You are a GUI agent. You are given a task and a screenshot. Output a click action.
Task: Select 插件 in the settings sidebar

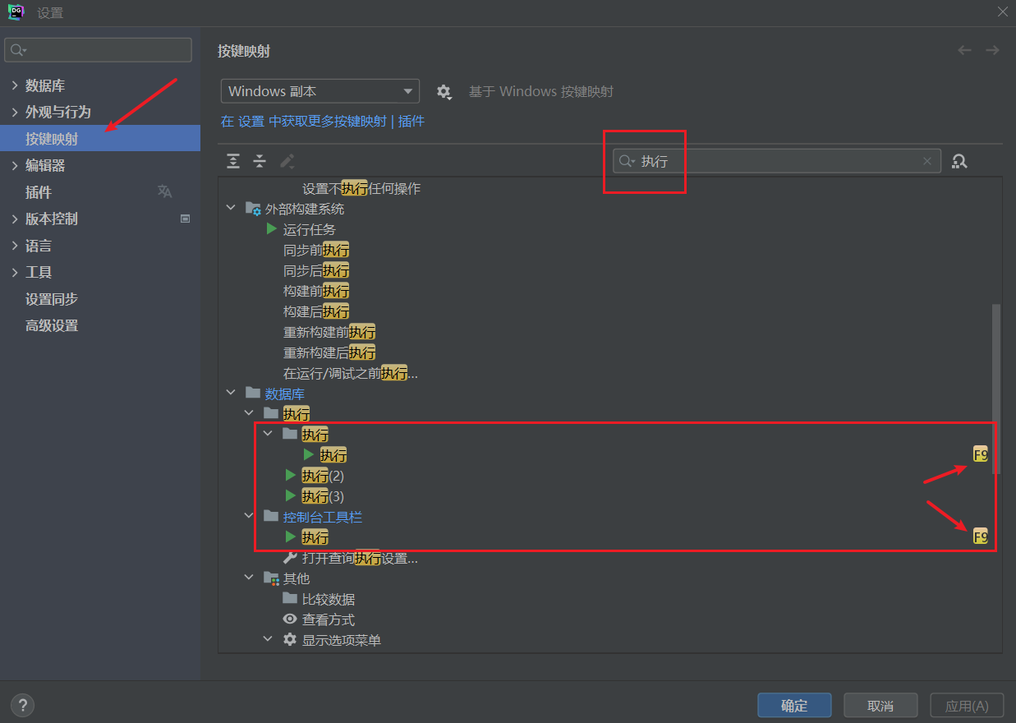pyautogui.click(x=39, y=192)
